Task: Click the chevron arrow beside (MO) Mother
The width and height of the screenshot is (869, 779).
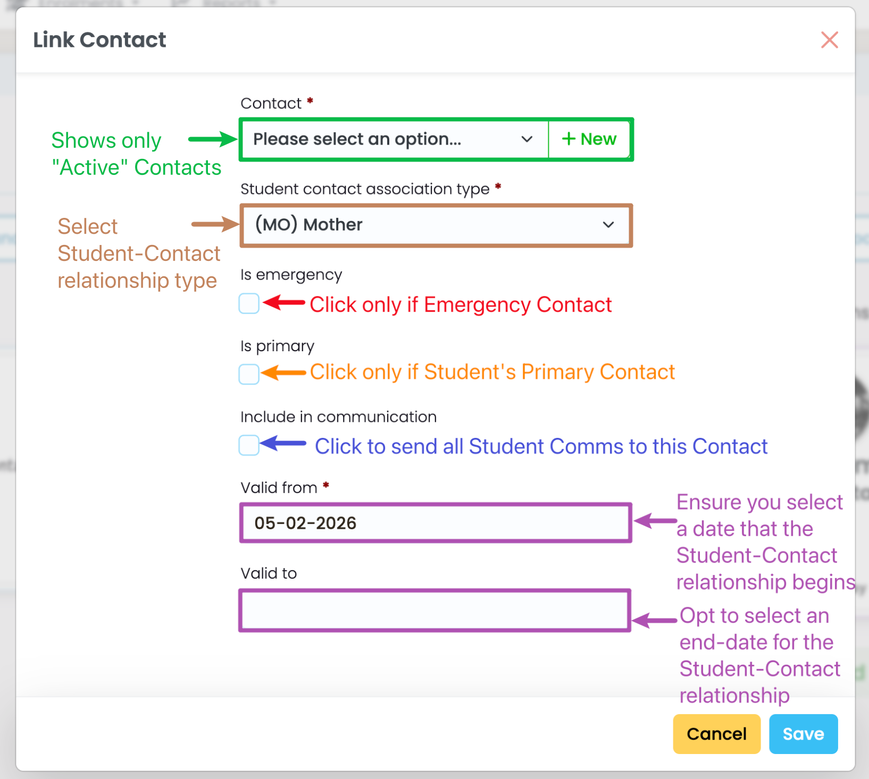Action: click(608, 225)
